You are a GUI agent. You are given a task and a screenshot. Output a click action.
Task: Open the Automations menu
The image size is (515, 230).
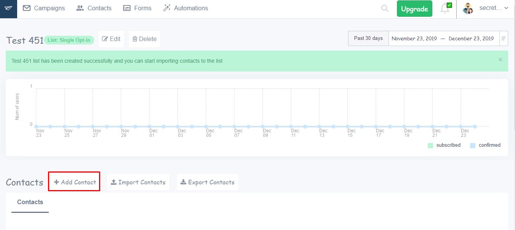point(186,8)
